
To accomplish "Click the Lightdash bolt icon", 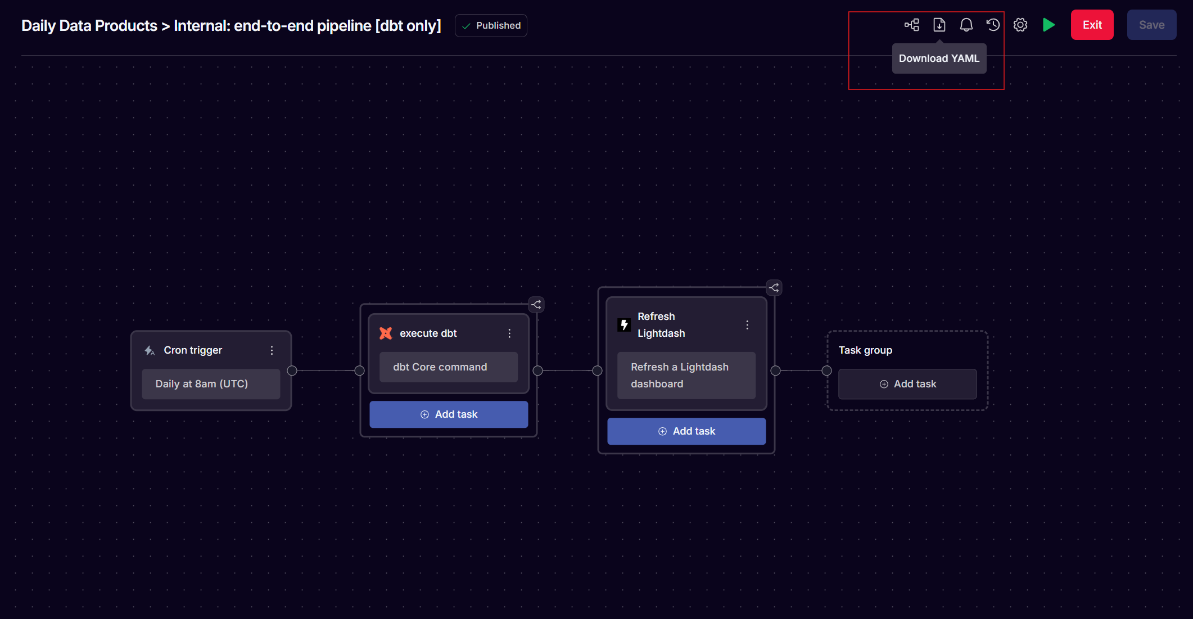I will pyautogui.click(x=624, y=325).
